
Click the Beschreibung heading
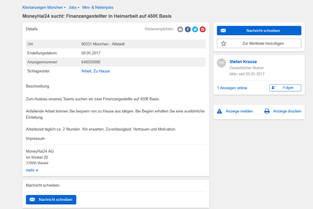[x=37, y=86]
